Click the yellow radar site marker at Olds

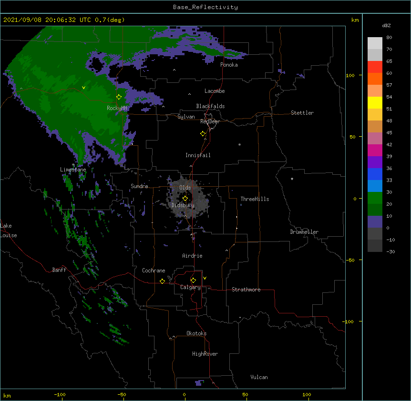coord(185,199)
